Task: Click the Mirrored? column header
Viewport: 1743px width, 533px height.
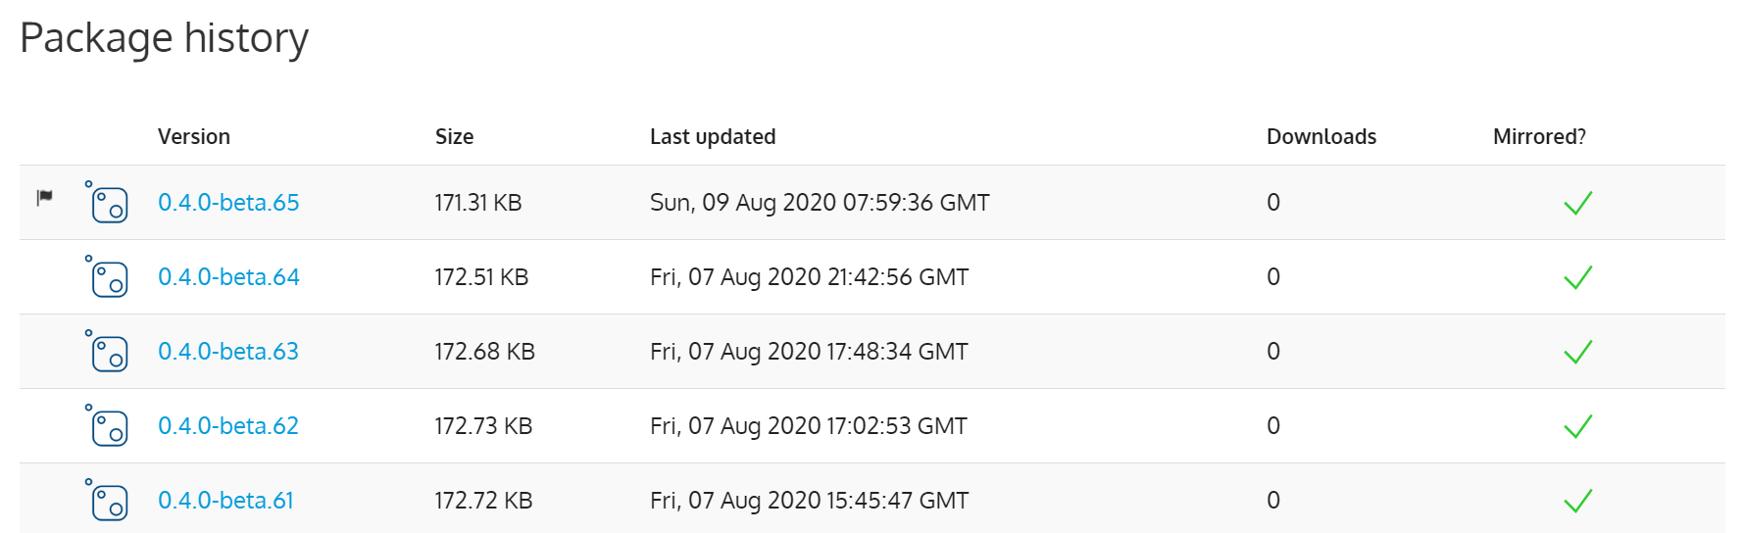Action: click(1539, 137)
